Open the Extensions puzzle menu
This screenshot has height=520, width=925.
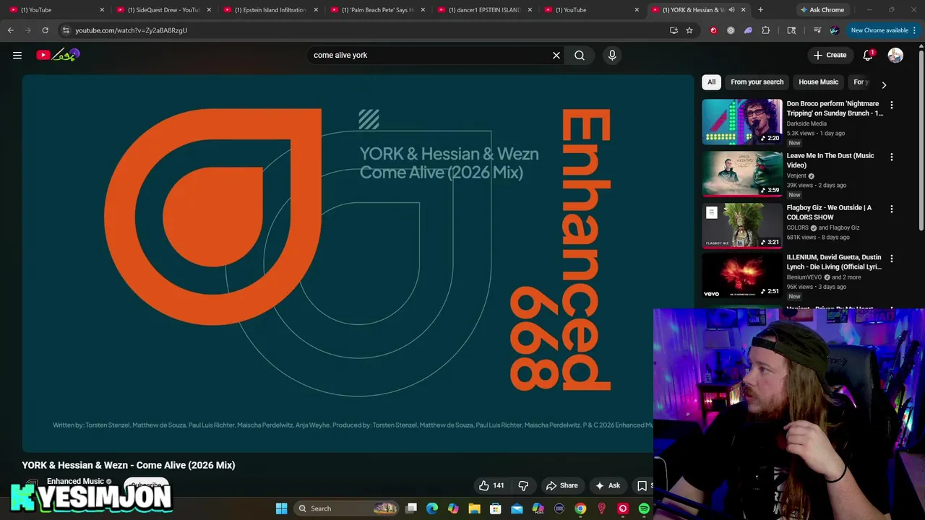[x=766, y=30]
